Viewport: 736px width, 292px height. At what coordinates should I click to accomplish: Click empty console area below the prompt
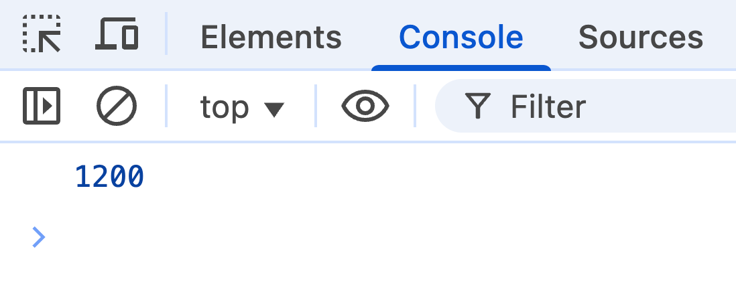(369, 273)
